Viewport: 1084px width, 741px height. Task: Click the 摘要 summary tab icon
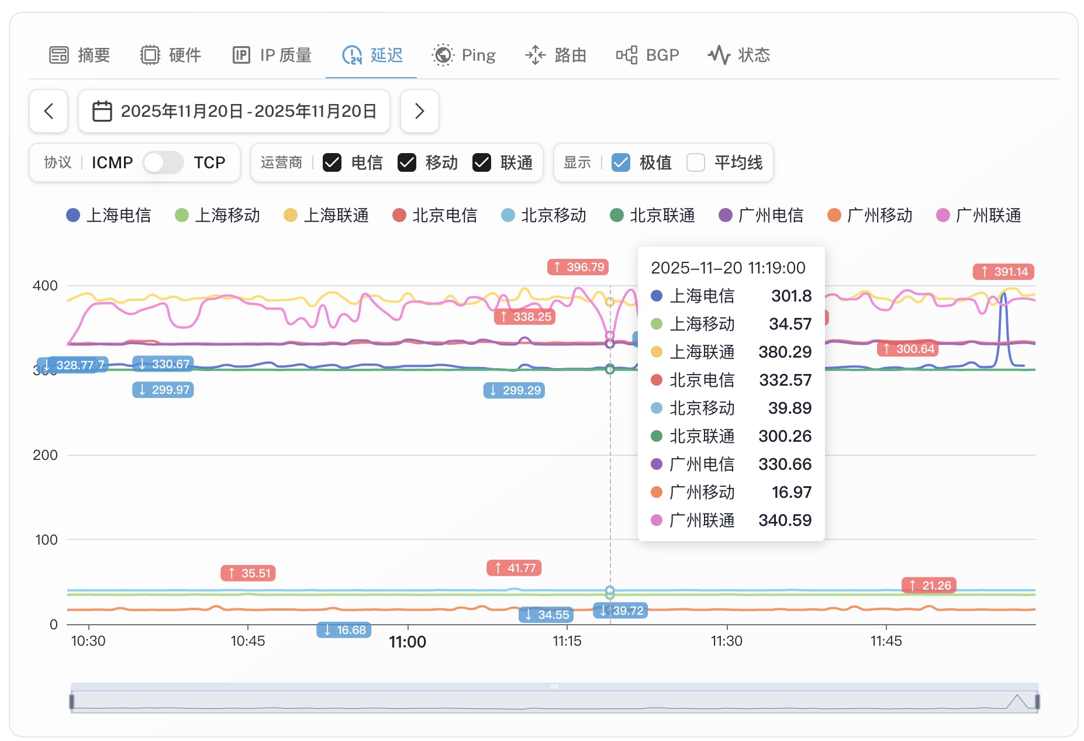pos(59,55)
